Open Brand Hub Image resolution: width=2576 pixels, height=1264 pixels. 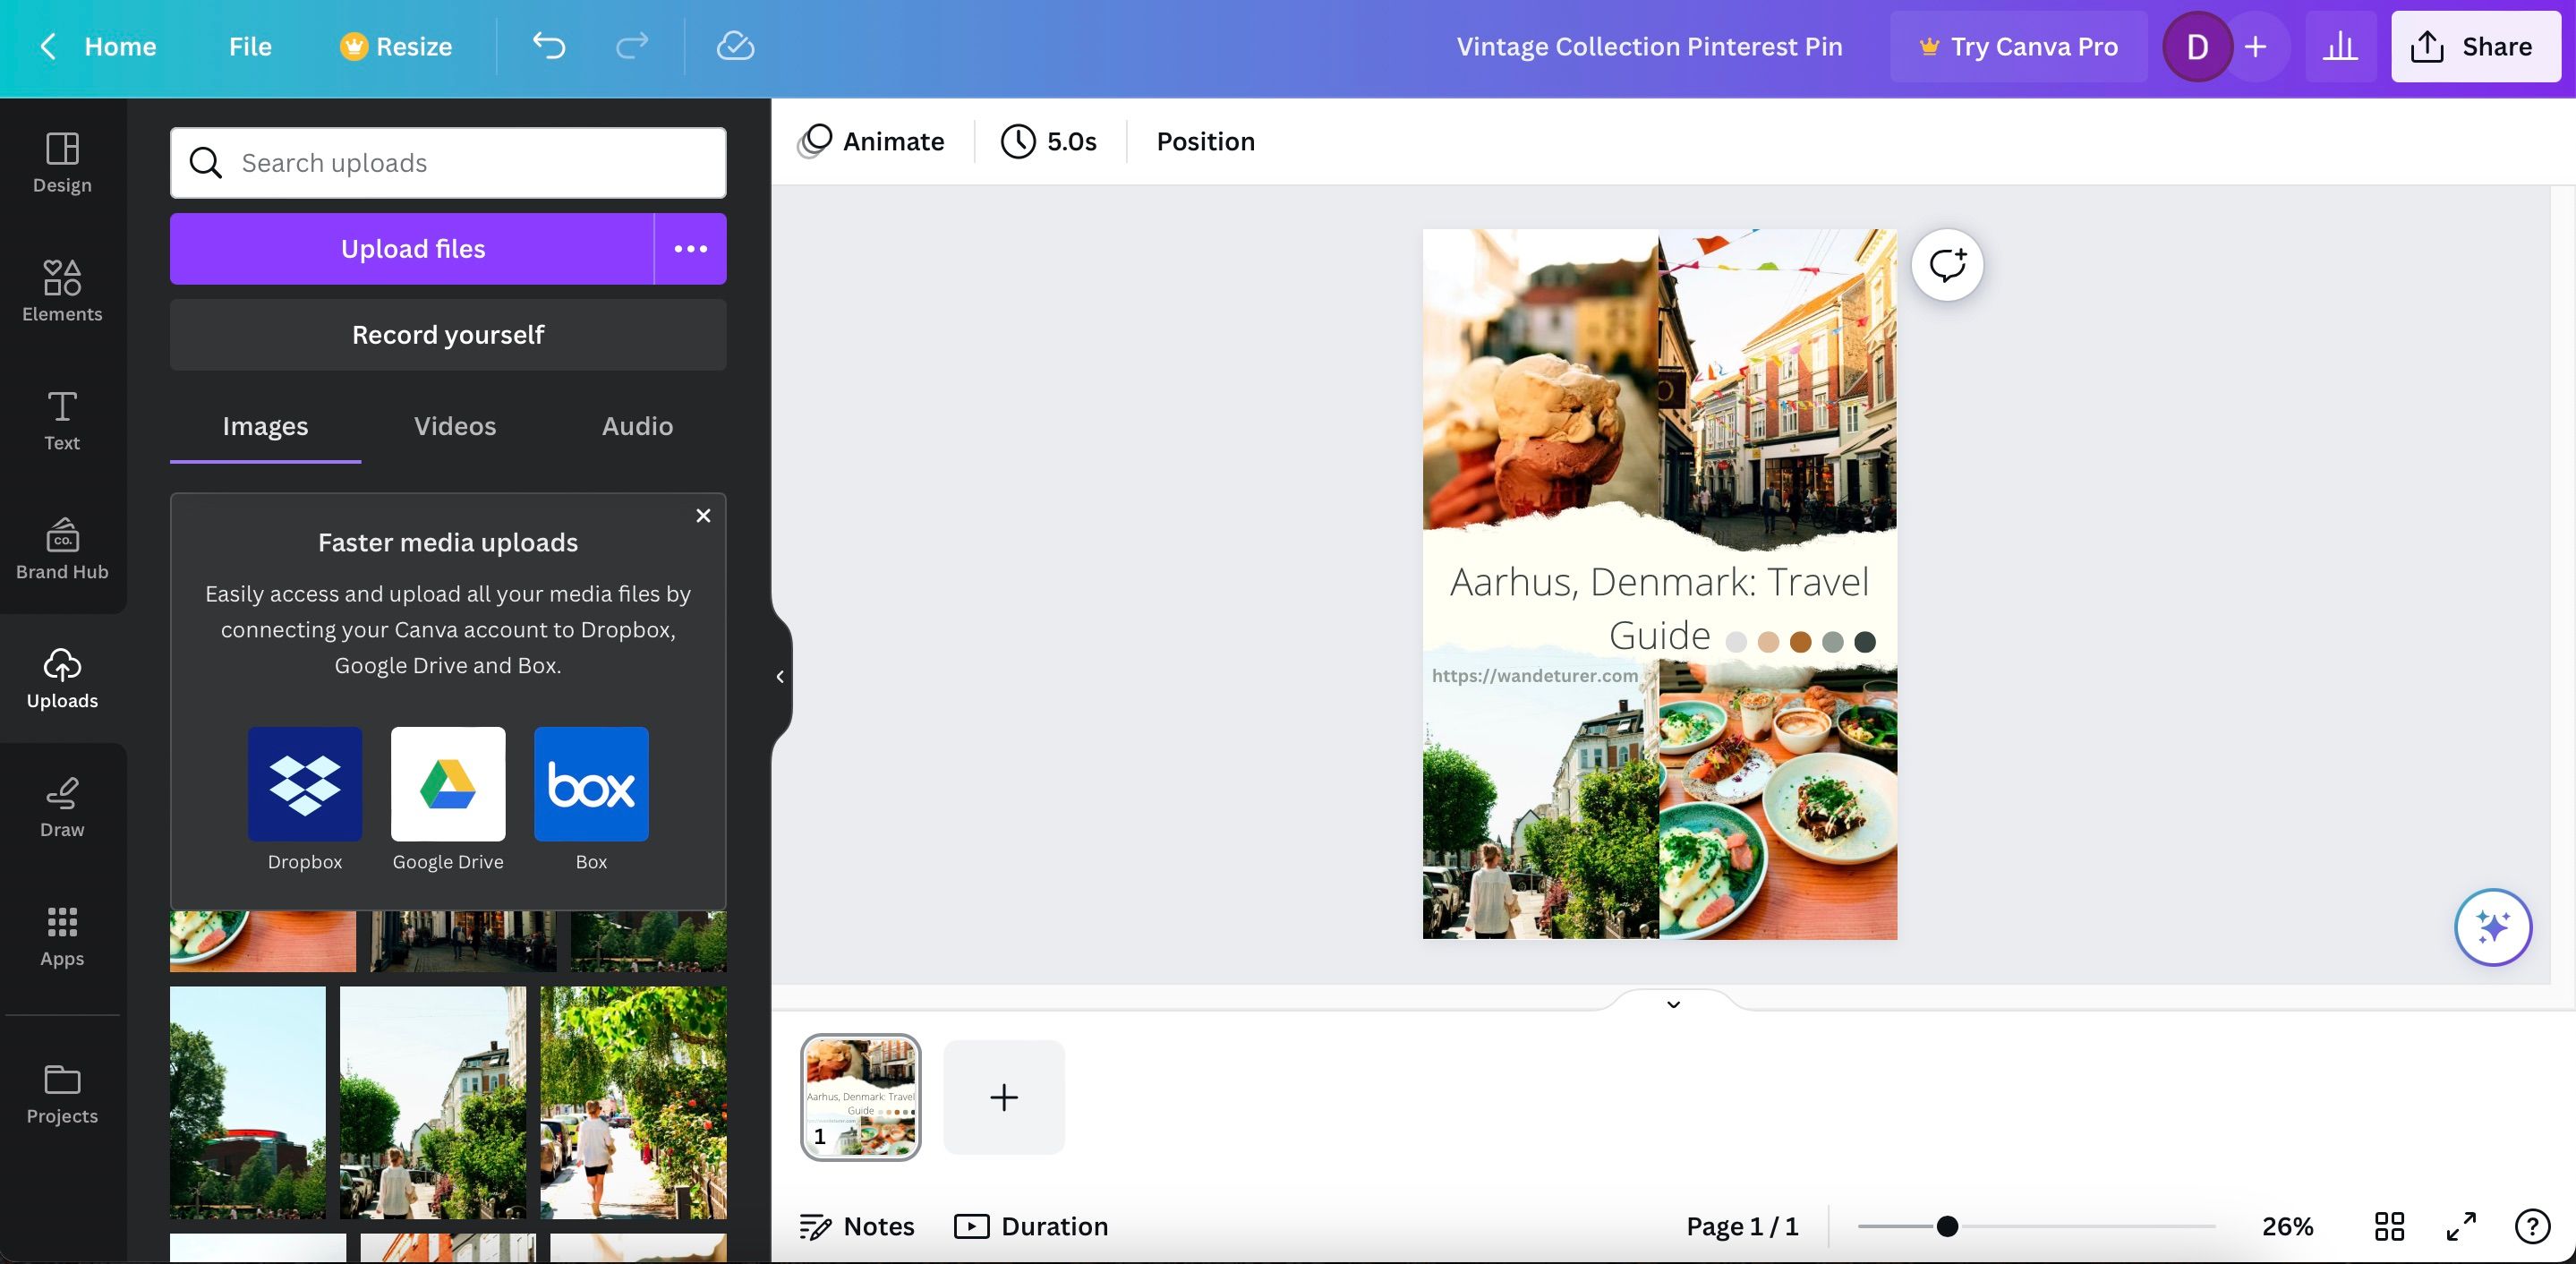[x=62, y=550]
